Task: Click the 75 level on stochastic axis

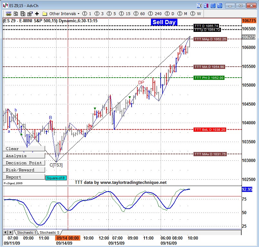Action: (x=244, y=199)
